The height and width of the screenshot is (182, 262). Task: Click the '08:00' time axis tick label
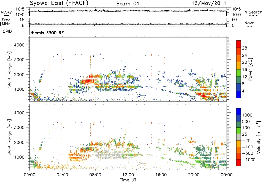pos(95,175)
